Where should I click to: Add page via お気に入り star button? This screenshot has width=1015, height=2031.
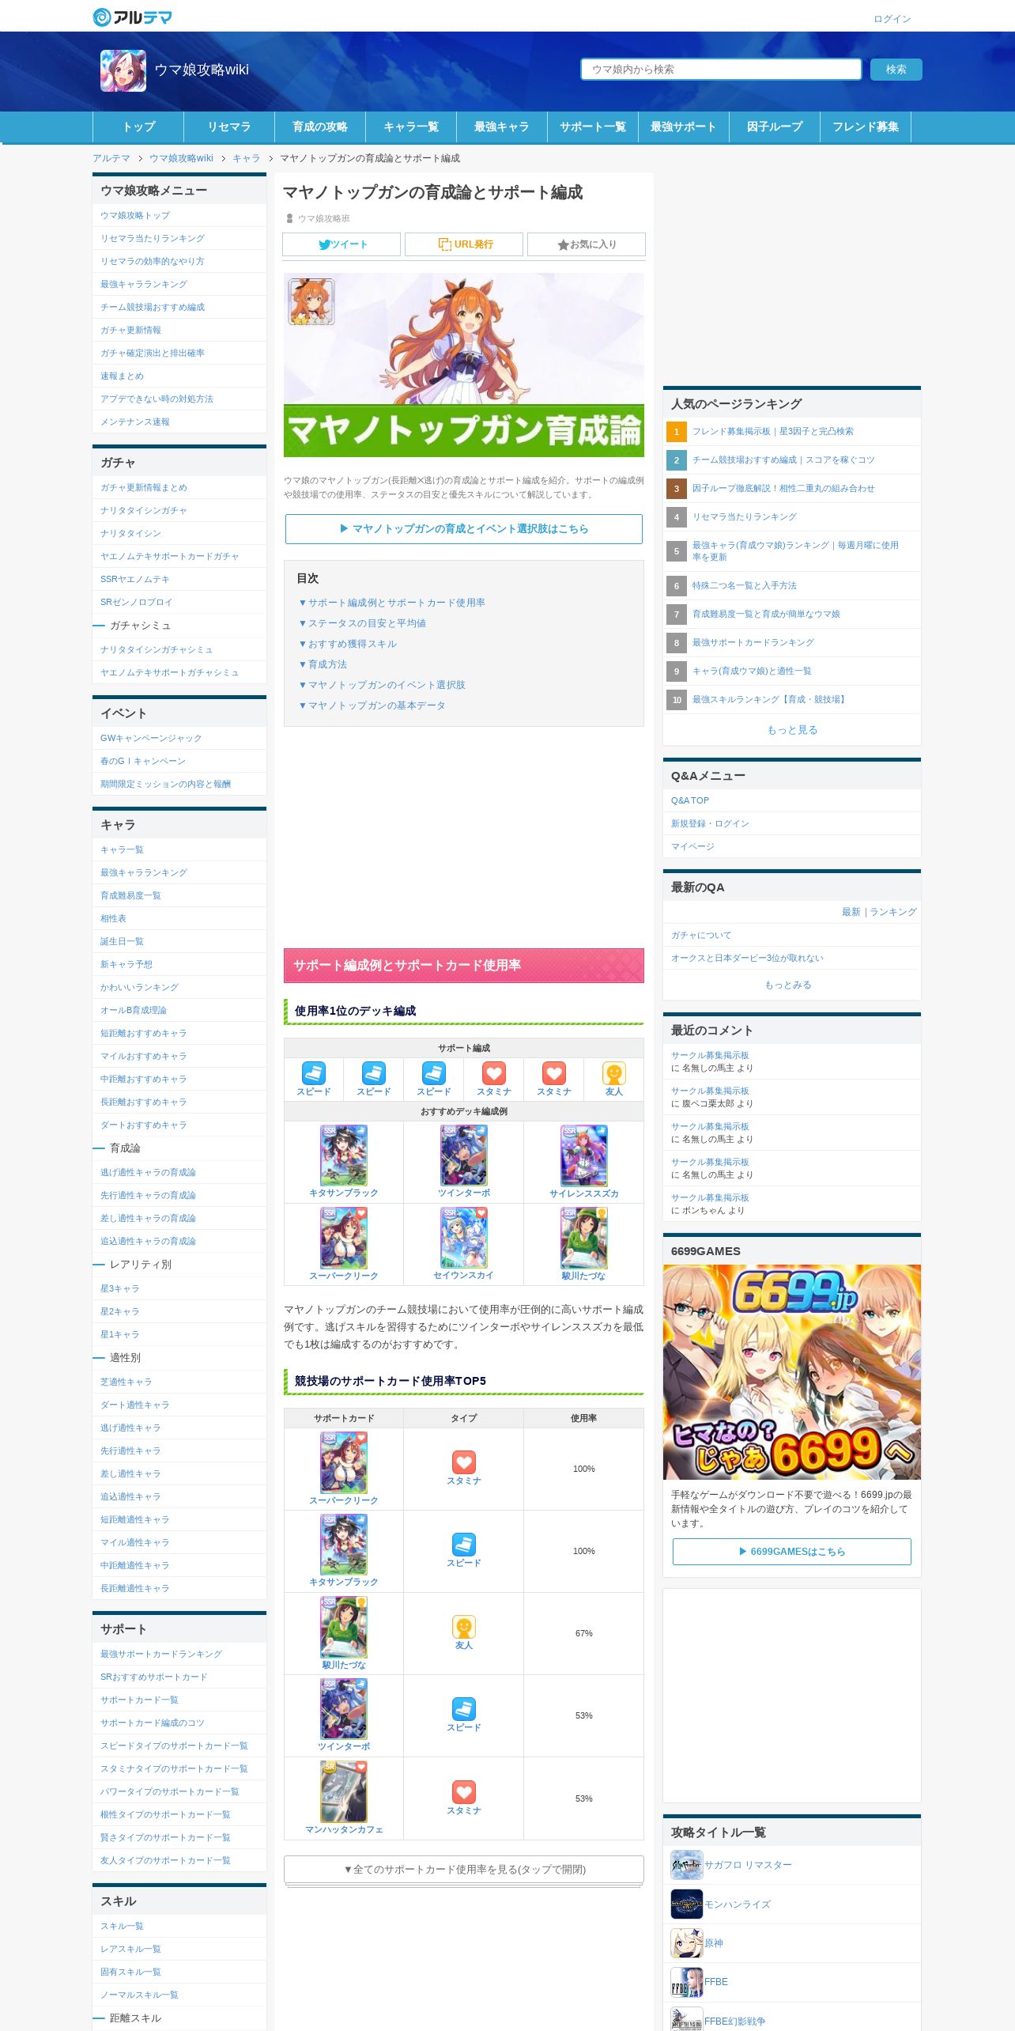coord(587,244)
